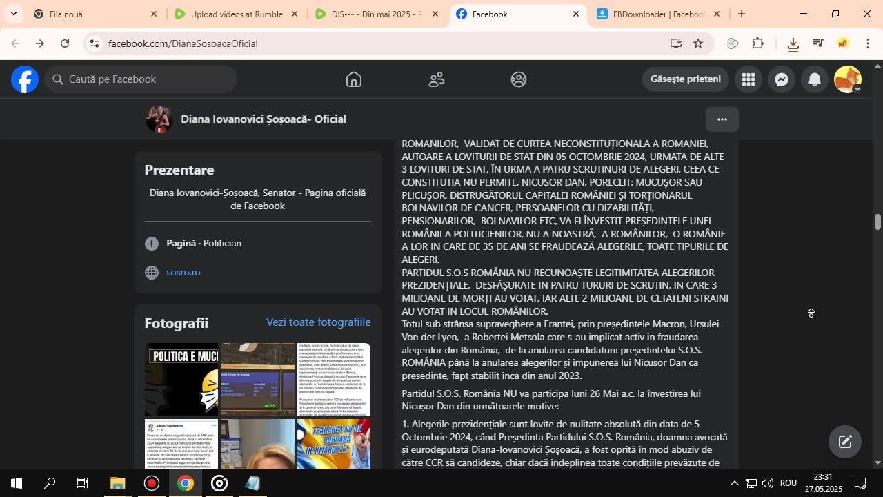883x497 pixels.
Task: Open the Facebook logo home link
Action: (25, 79)
